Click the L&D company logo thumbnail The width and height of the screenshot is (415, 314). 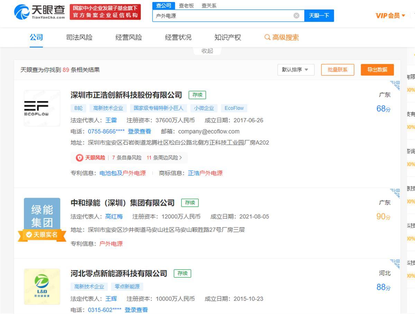pyautogui.click(x=42, y=287)
